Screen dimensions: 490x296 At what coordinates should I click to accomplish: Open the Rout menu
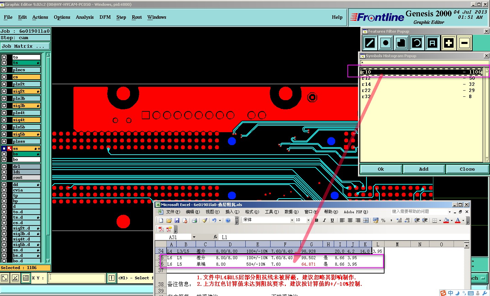click(x=137, y=17)
